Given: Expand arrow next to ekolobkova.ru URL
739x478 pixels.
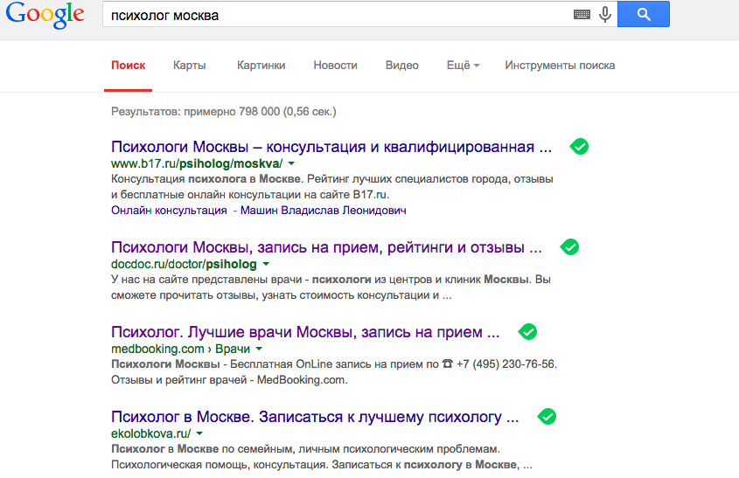Looking at the screenshot, I should point(199,433).
